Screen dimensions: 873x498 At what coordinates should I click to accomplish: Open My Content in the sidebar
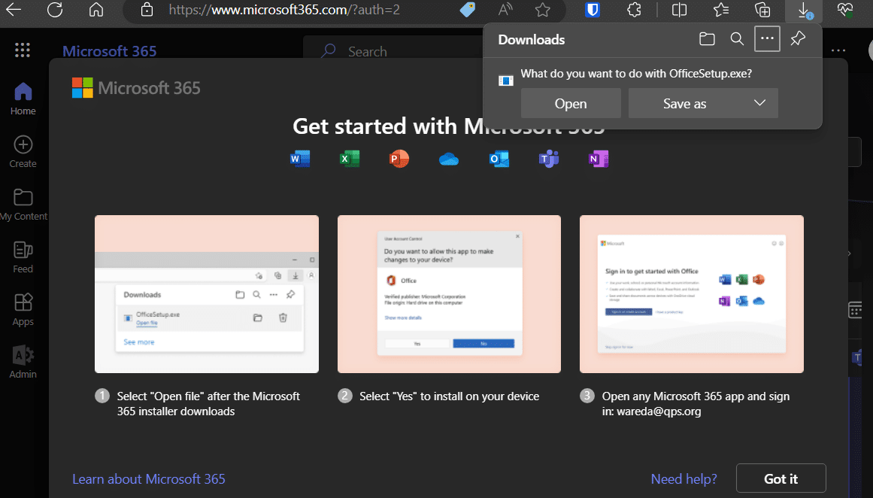tap(23, 205)
